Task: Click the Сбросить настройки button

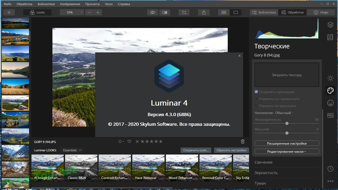Action: 232,150
